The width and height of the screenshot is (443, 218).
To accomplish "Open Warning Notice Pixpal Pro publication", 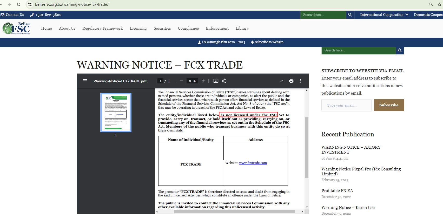I will tap(361, 171).
